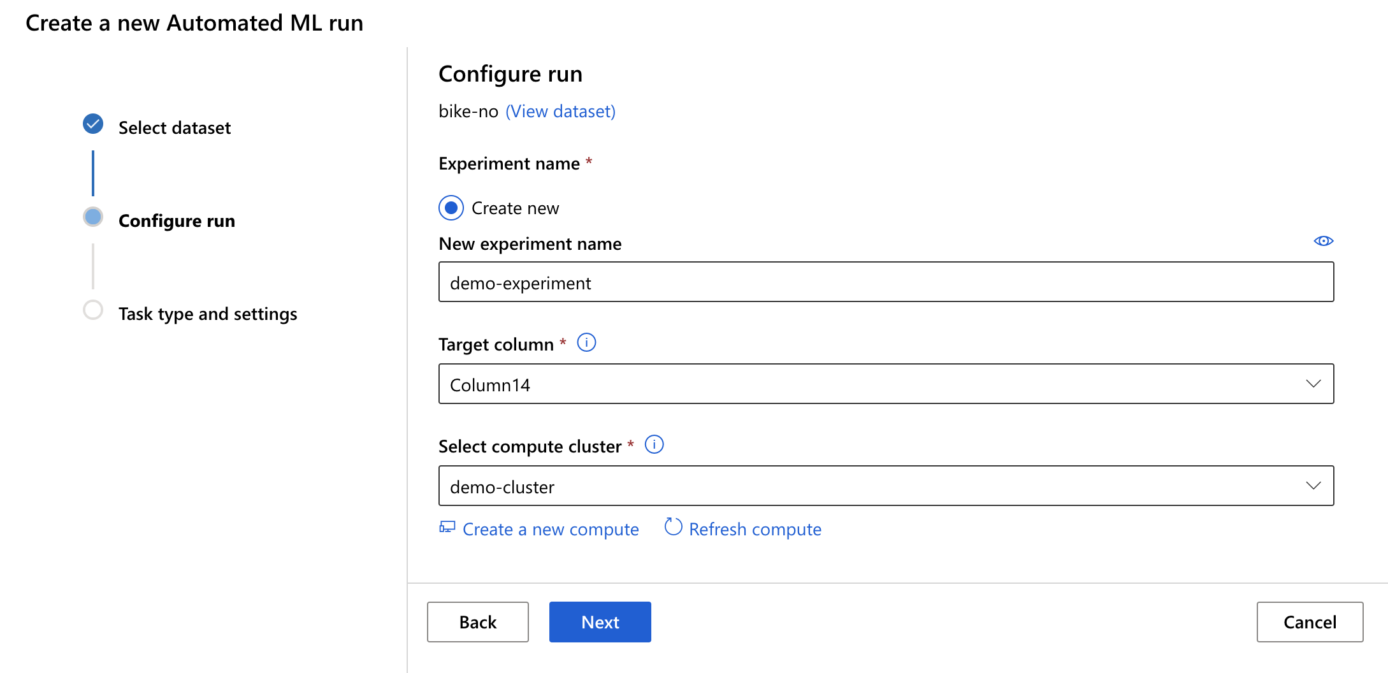Screen dimensions: 1388x673
Task: Click the Configure run step circle
Action: [93, 217]
